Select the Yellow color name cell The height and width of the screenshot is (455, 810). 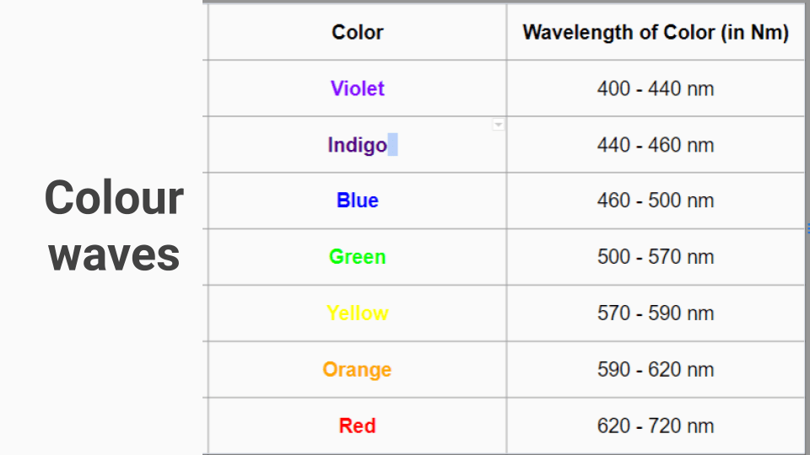click(x=357, y=313)
